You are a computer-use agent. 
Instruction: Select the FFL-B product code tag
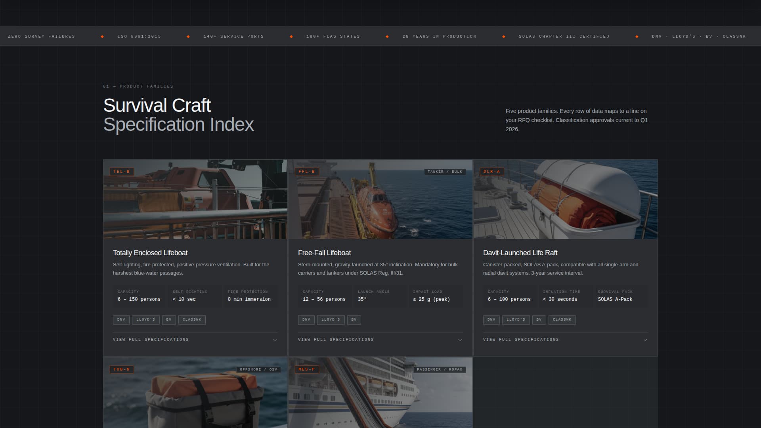point(306,172)
